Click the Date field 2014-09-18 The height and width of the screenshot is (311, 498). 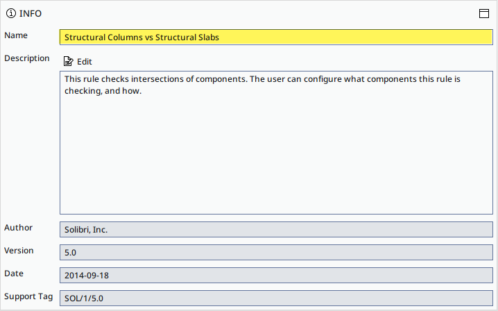pos(276,276)
